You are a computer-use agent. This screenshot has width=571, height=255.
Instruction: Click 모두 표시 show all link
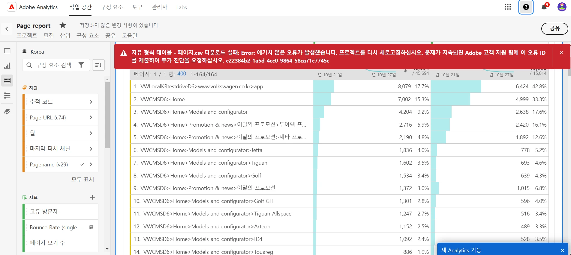point(83,179)
